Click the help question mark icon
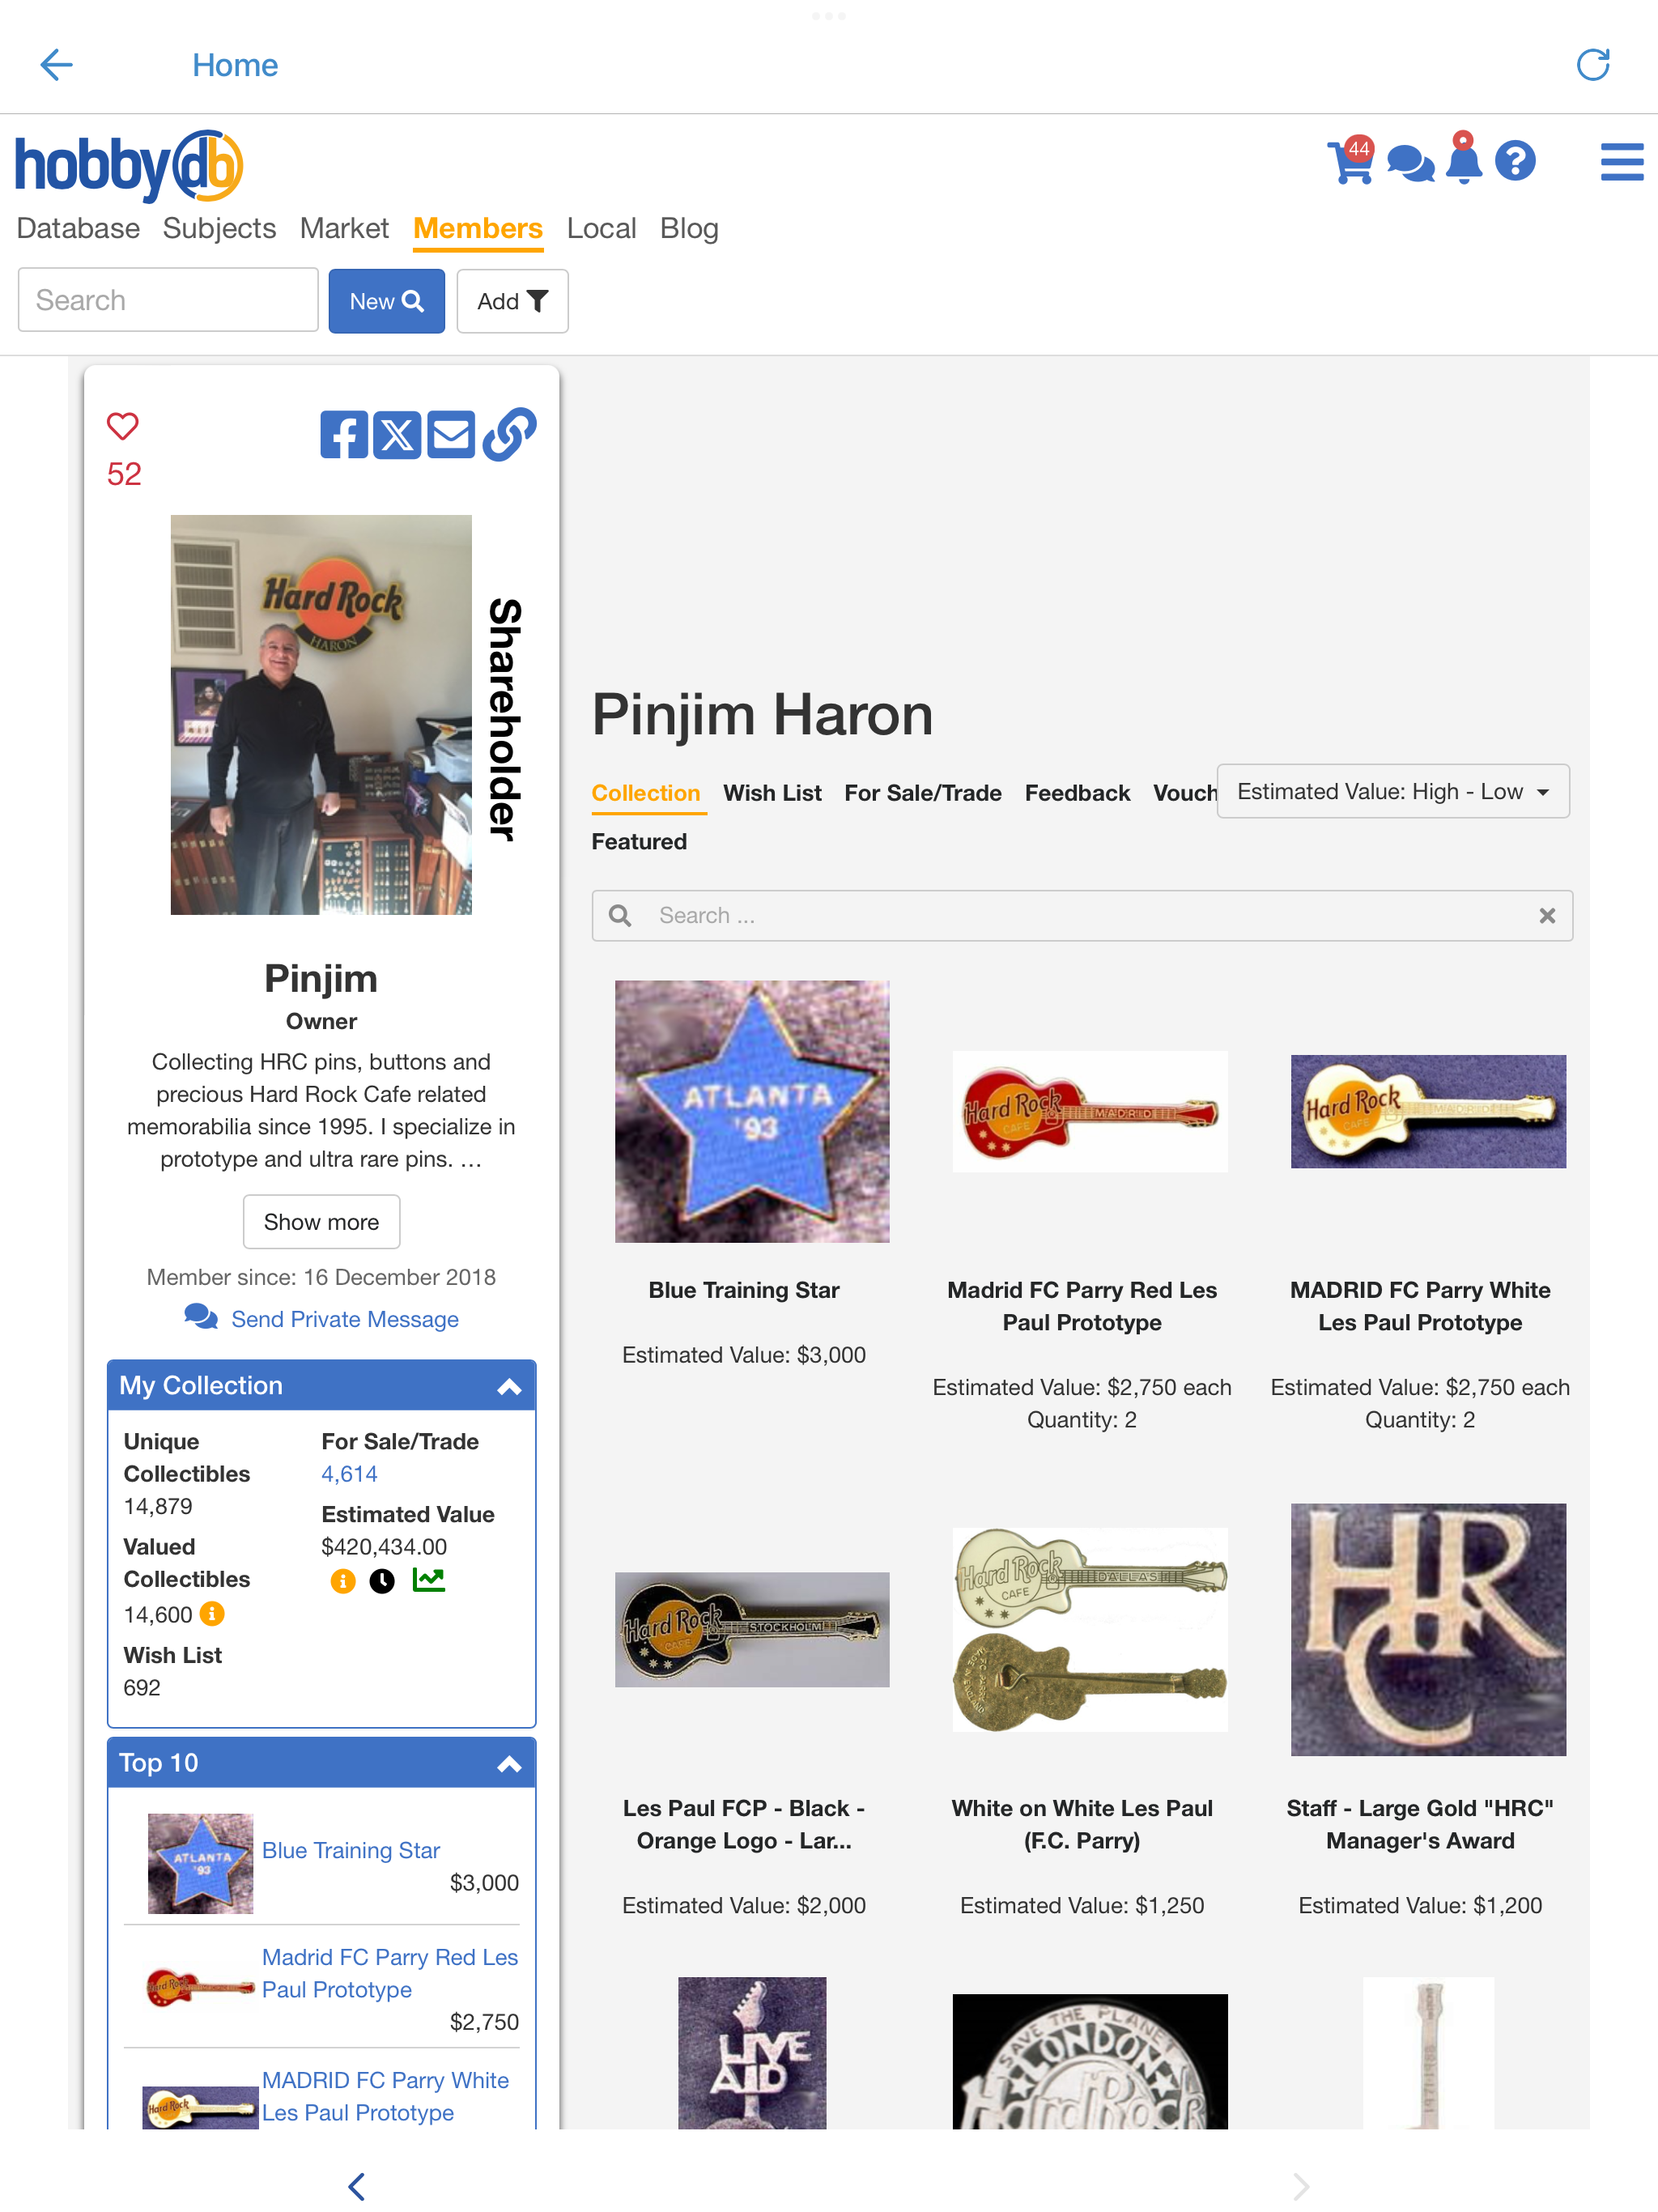Screen dimensions: 1658x2212 pos(1515,160)
